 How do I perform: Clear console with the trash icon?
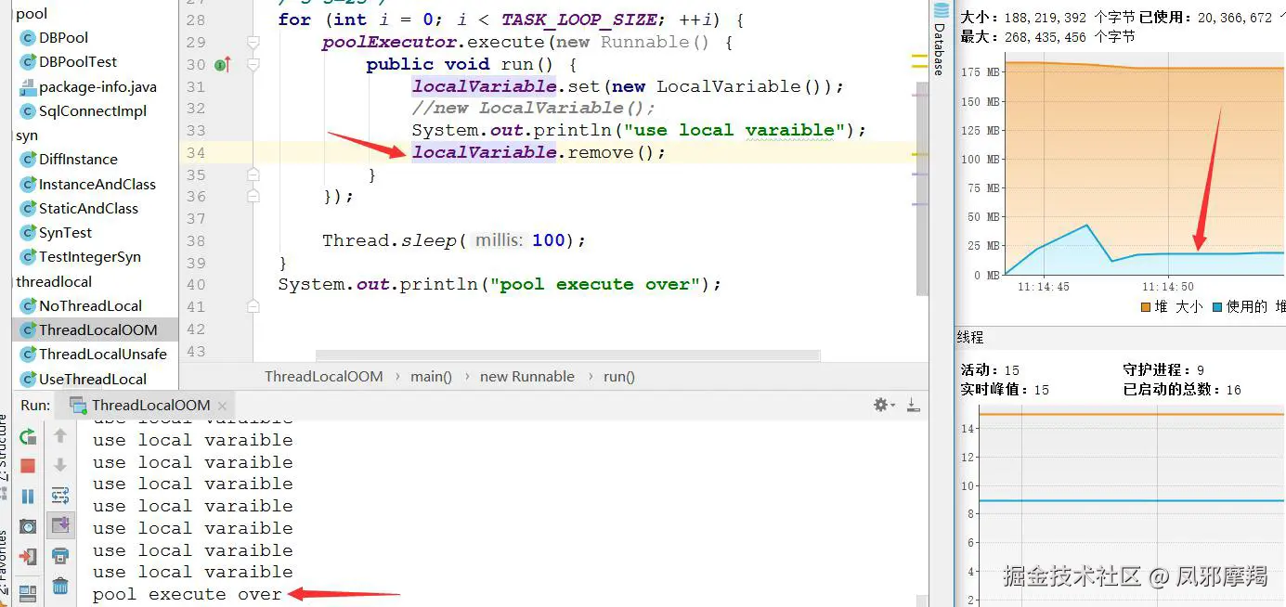60,586
